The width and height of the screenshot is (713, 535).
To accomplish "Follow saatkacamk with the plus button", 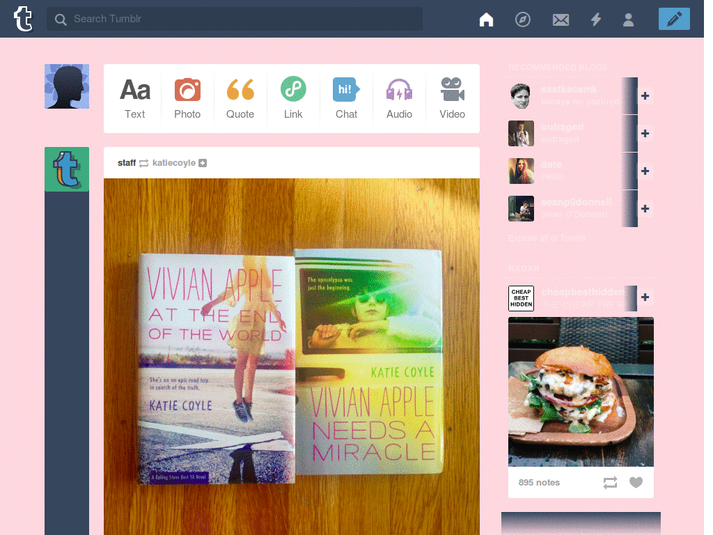I will (x=645, y=96).
